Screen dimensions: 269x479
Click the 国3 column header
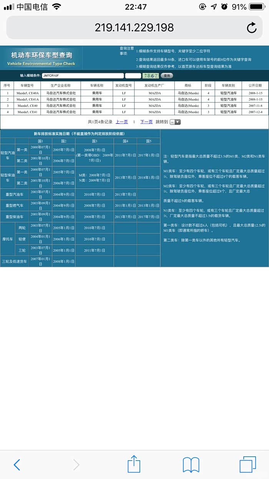click(95, 141)
